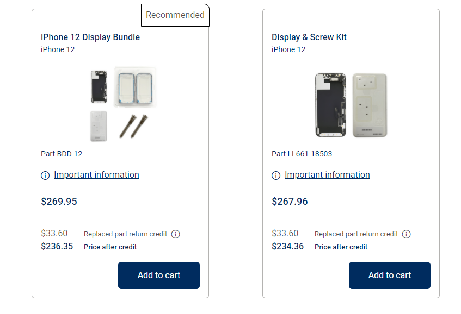This screenshot has height=314, width=461.
Task: Click the $236.35 price after credit
Action: tap(57, 247)
